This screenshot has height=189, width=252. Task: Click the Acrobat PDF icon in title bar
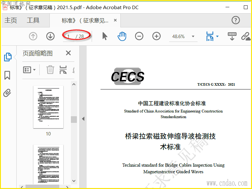[x=5, y=7]
